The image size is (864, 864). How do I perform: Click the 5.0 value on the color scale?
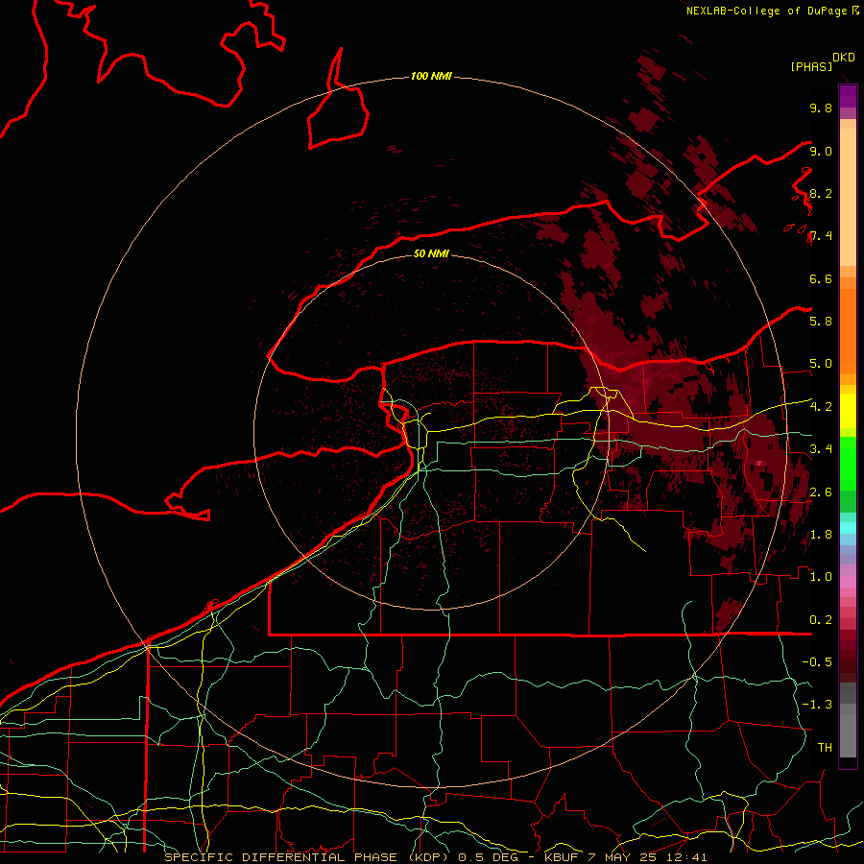tap(821, 364)
